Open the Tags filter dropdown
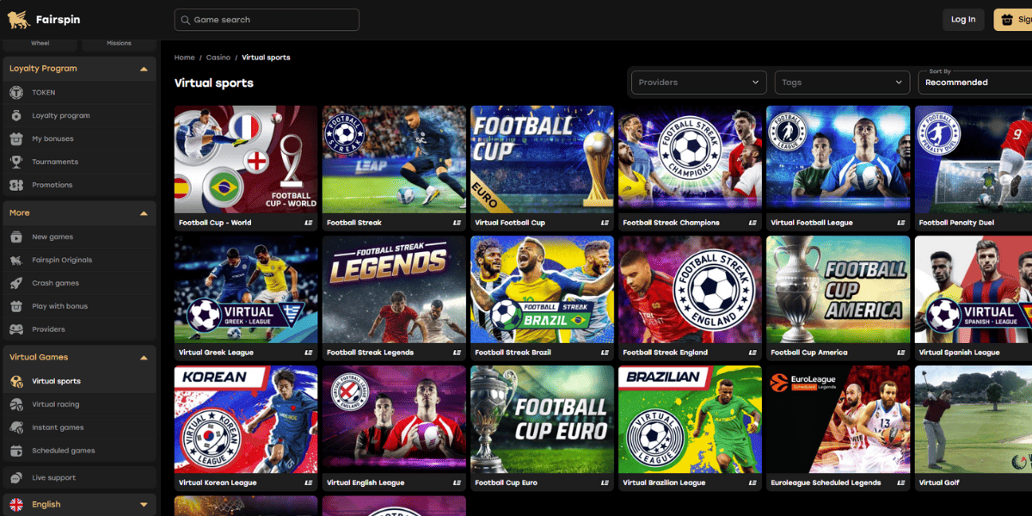1032x516 pixels. [x=842, y=83]
